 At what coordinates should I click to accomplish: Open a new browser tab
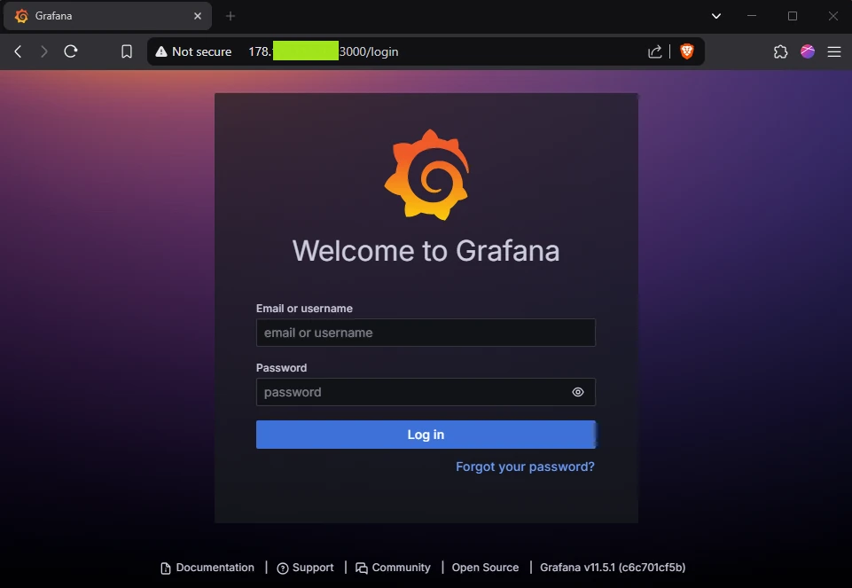[229, 16]
